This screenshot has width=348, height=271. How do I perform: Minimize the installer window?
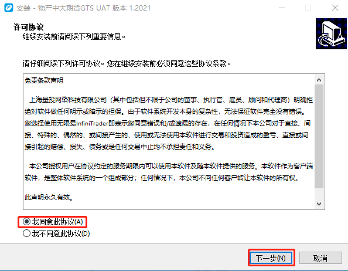pyautogui.click(x=282, y=8)
